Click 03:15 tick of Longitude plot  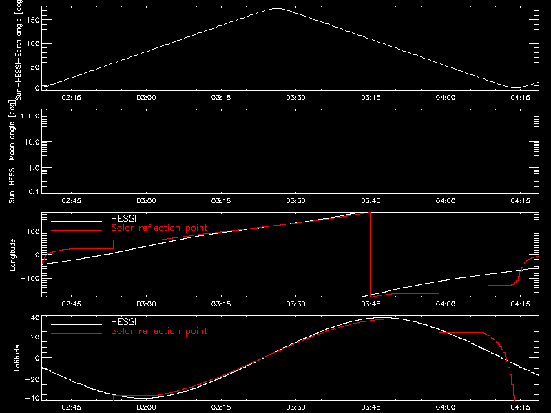coord(221,304)
